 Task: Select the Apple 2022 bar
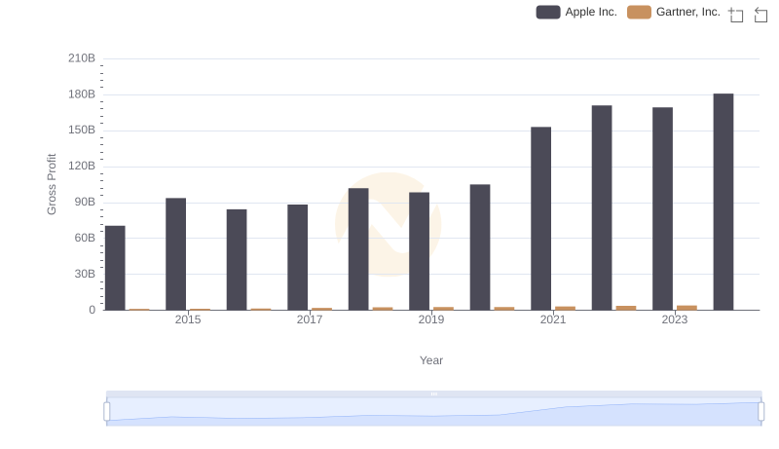602,207
